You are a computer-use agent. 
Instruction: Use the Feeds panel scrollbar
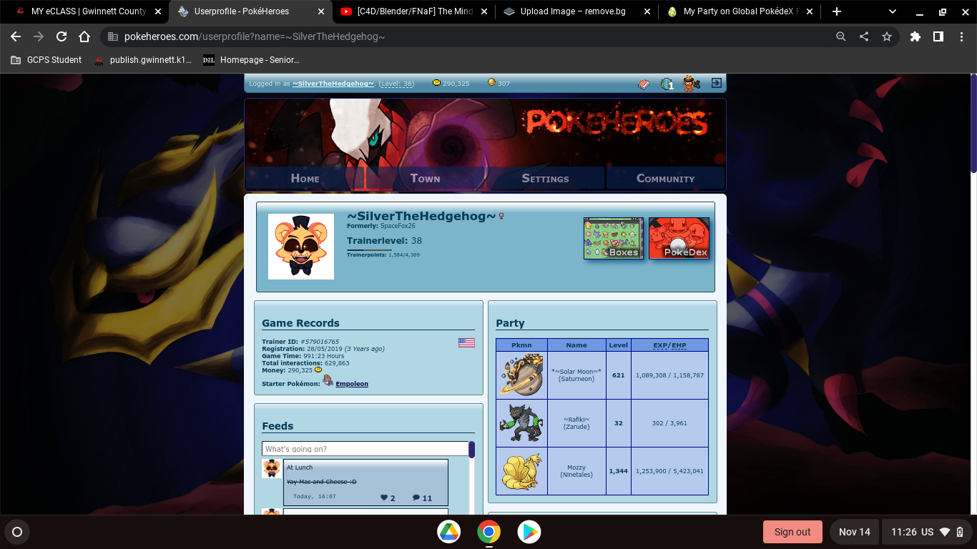click(x=471, y=450)
